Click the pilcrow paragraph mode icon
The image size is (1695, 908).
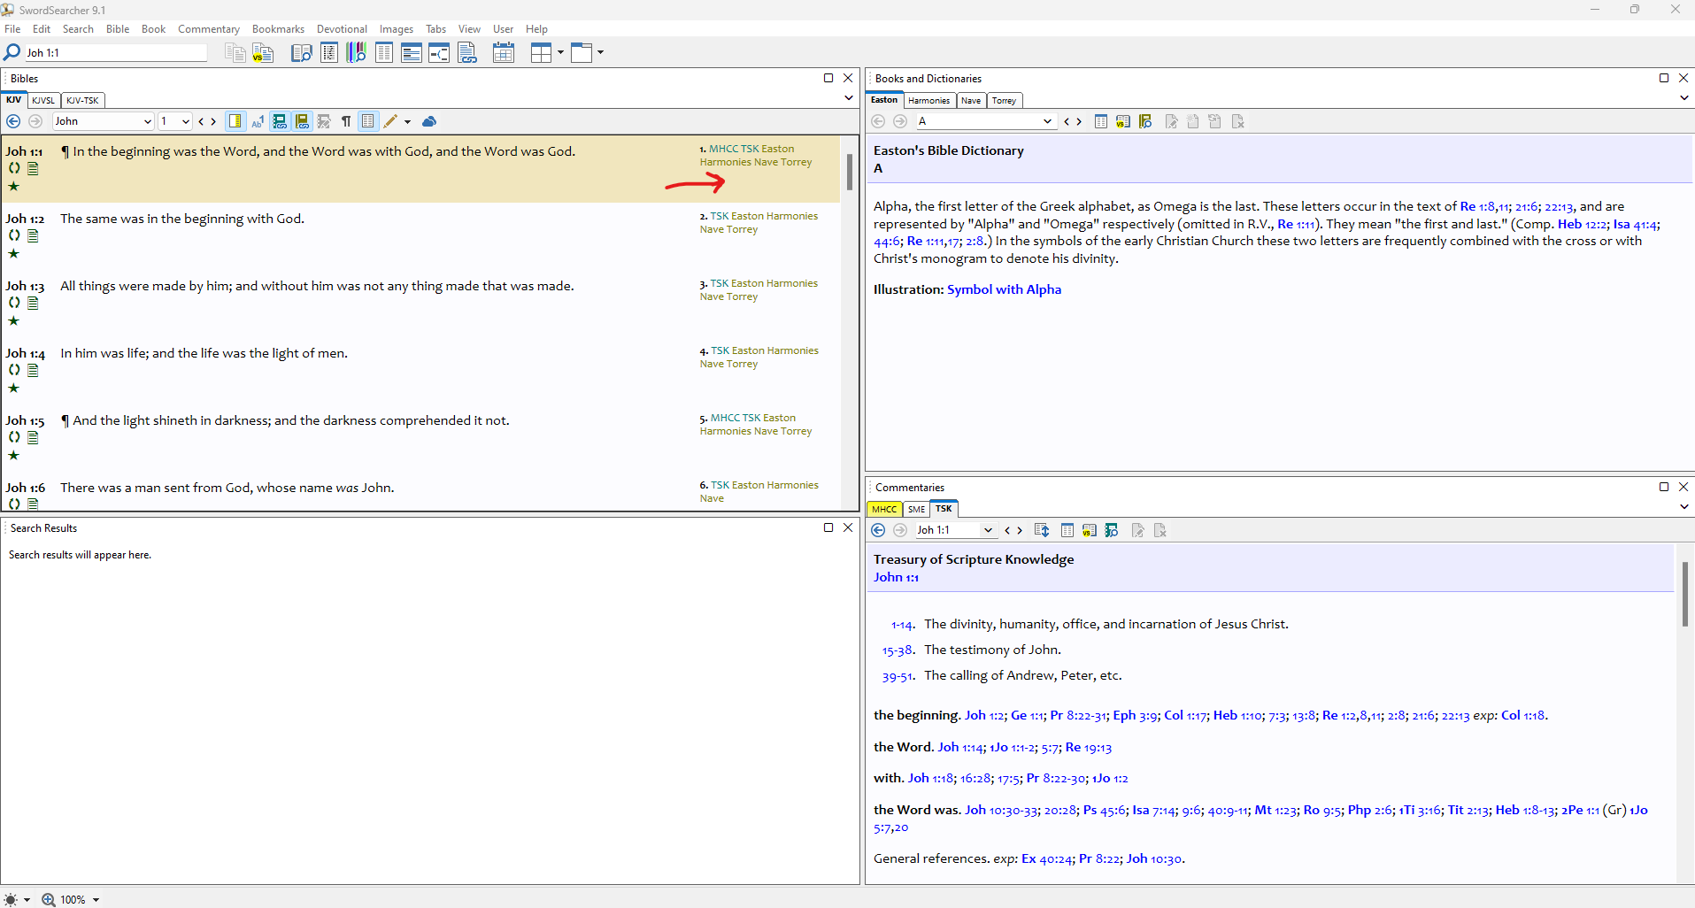click(x=346, y=121)
